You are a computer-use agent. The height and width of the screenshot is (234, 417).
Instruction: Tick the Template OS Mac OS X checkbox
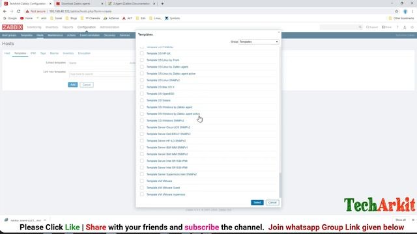[x=142, y=87]
